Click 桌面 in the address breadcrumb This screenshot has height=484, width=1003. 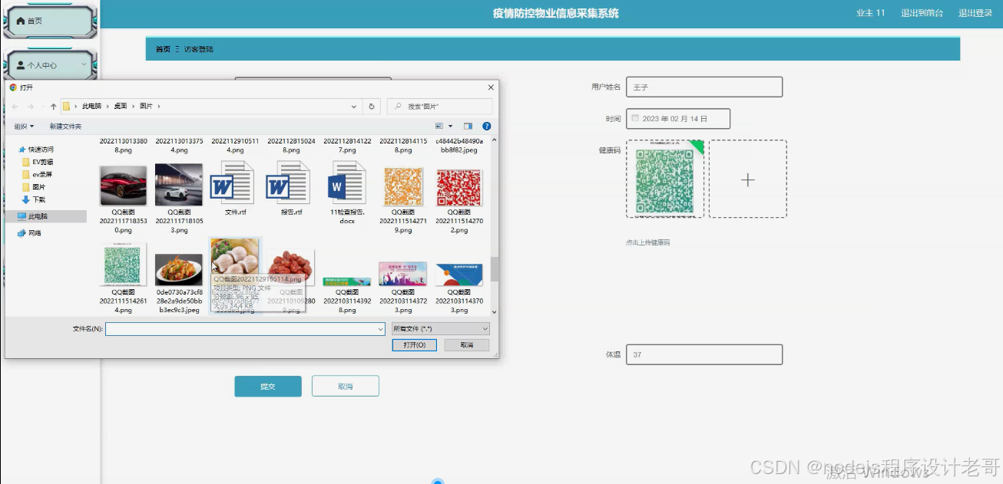tap(121, 107)
